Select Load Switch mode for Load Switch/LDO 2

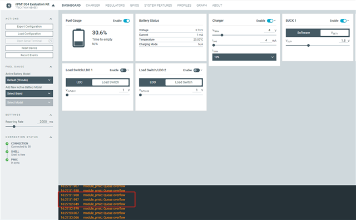pos(184,82)
